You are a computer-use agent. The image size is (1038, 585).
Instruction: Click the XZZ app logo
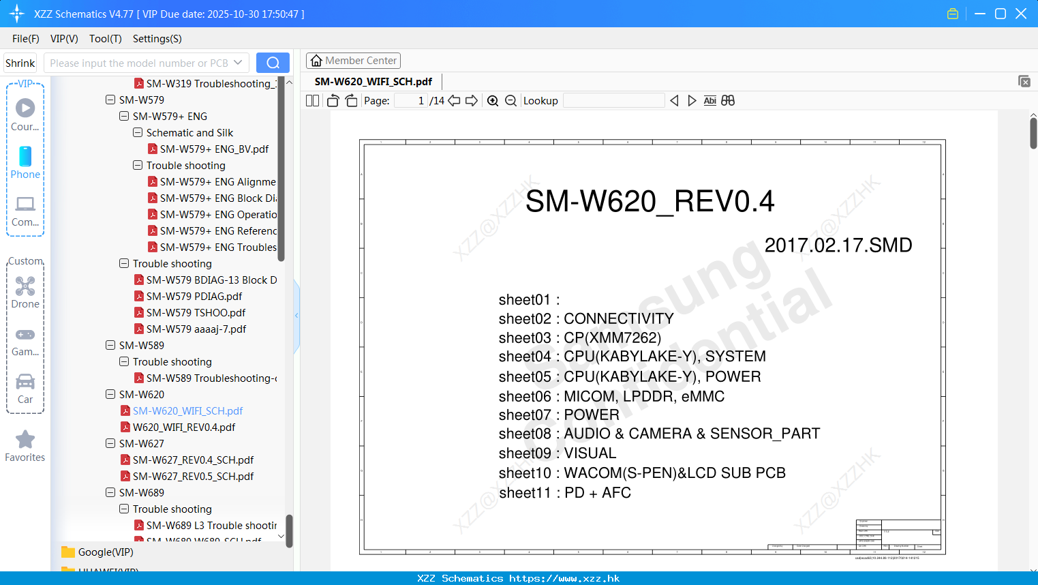pyautogui.click(x=17, y=14)
